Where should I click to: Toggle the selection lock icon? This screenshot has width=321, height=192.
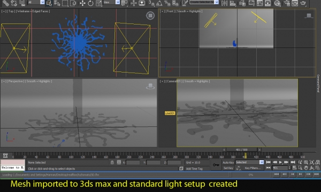[x=112, y=163]
